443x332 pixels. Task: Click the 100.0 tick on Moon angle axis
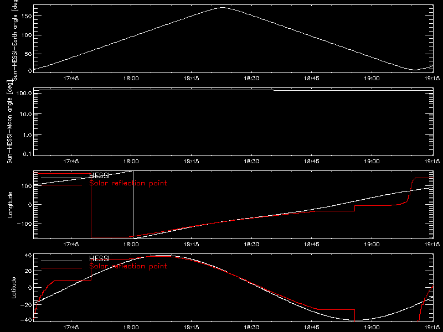point(24,93)
